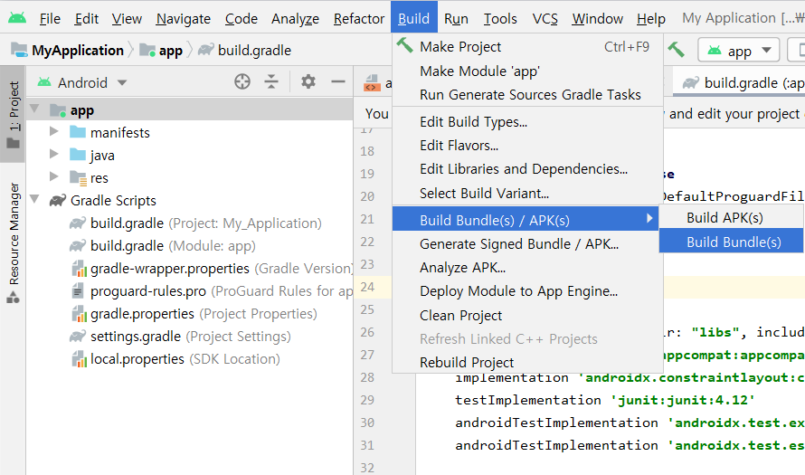Open Project panel settings gear
805x475 pixels.
click(308, 81)
